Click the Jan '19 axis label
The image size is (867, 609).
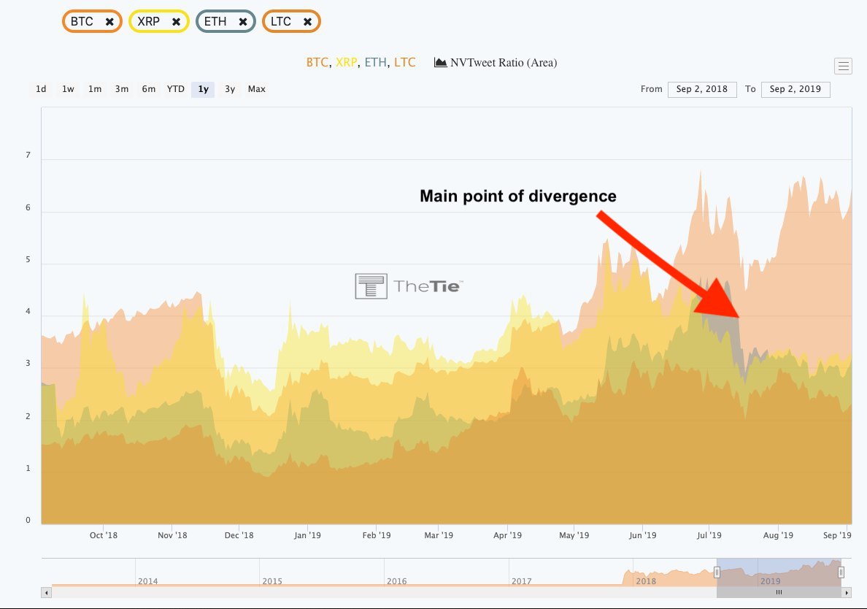307,535
